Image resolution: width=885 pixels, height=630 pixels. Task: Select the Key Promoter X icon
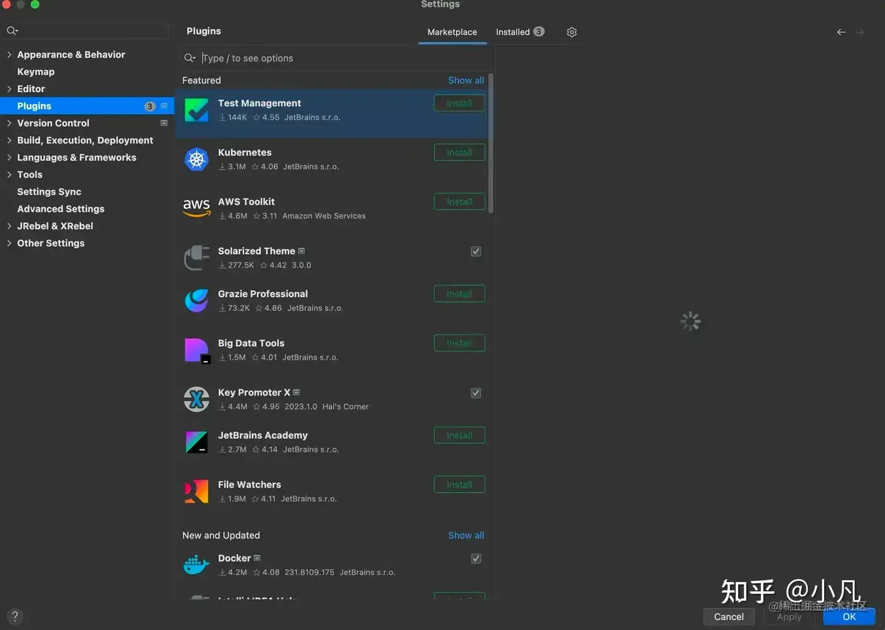pos(197,399)
